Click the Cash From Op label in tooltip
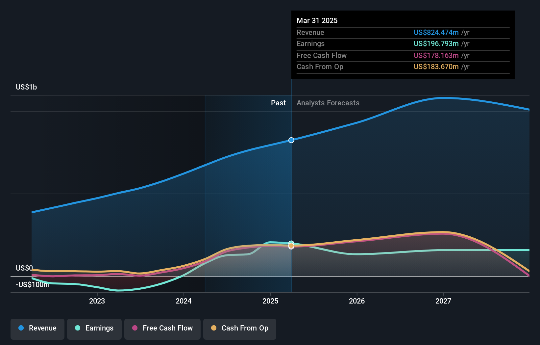 click(320, 66)
